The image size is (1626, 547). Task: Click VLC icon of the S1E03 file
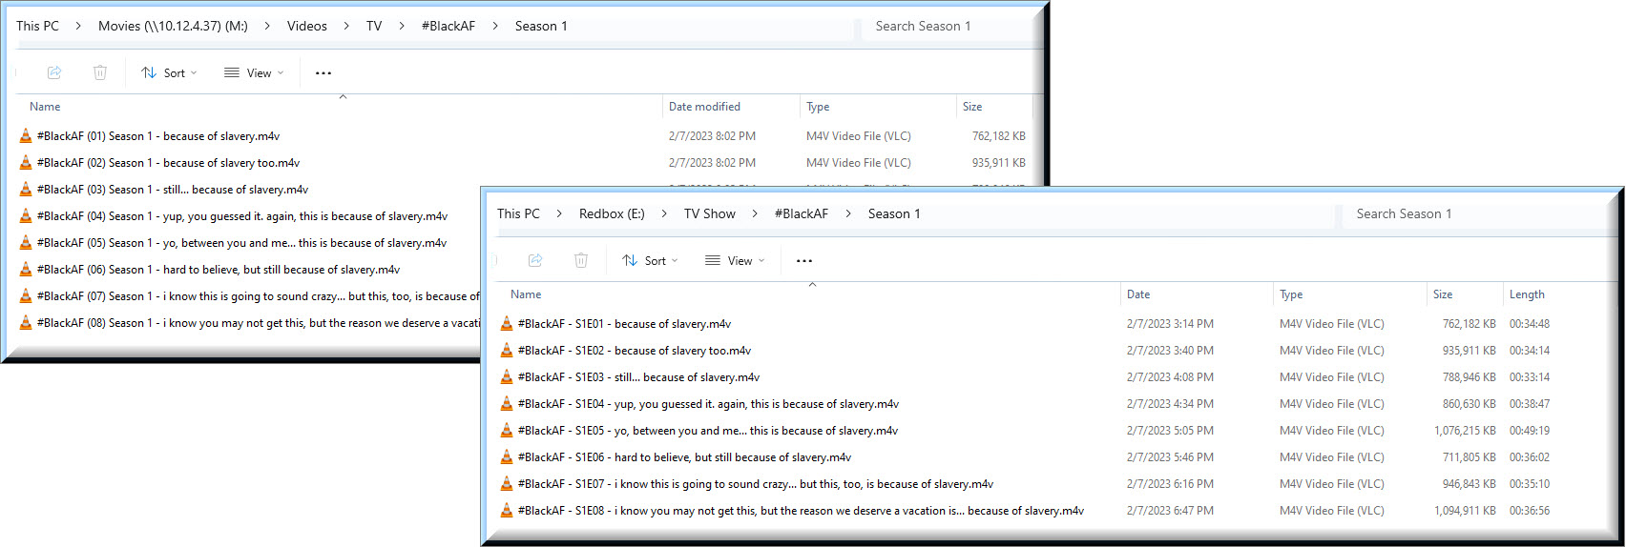click(507, 377)
